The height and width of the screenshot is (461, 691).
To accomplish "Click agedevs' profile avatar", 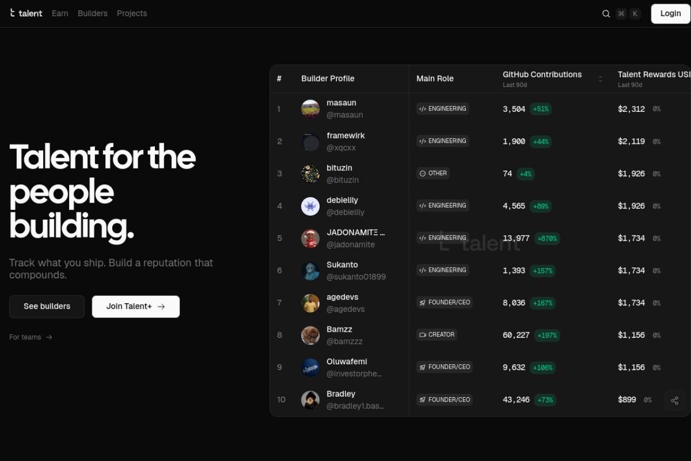I will click(x=310, y=303).
